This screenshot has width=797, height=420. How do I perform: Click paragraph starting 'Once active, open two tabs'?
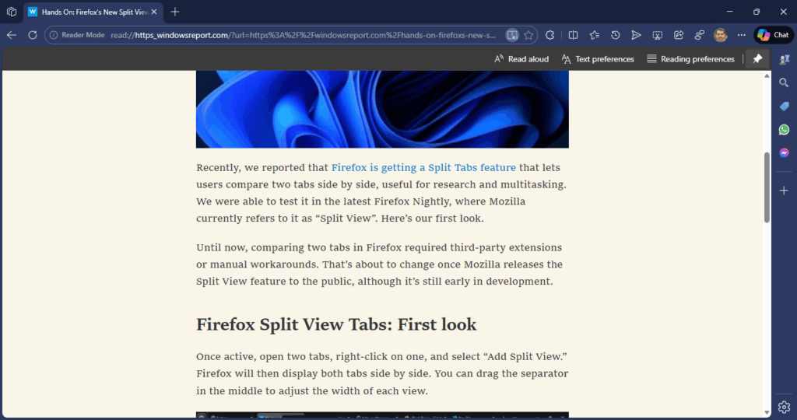pyautogui.click(x=382, y=373)
